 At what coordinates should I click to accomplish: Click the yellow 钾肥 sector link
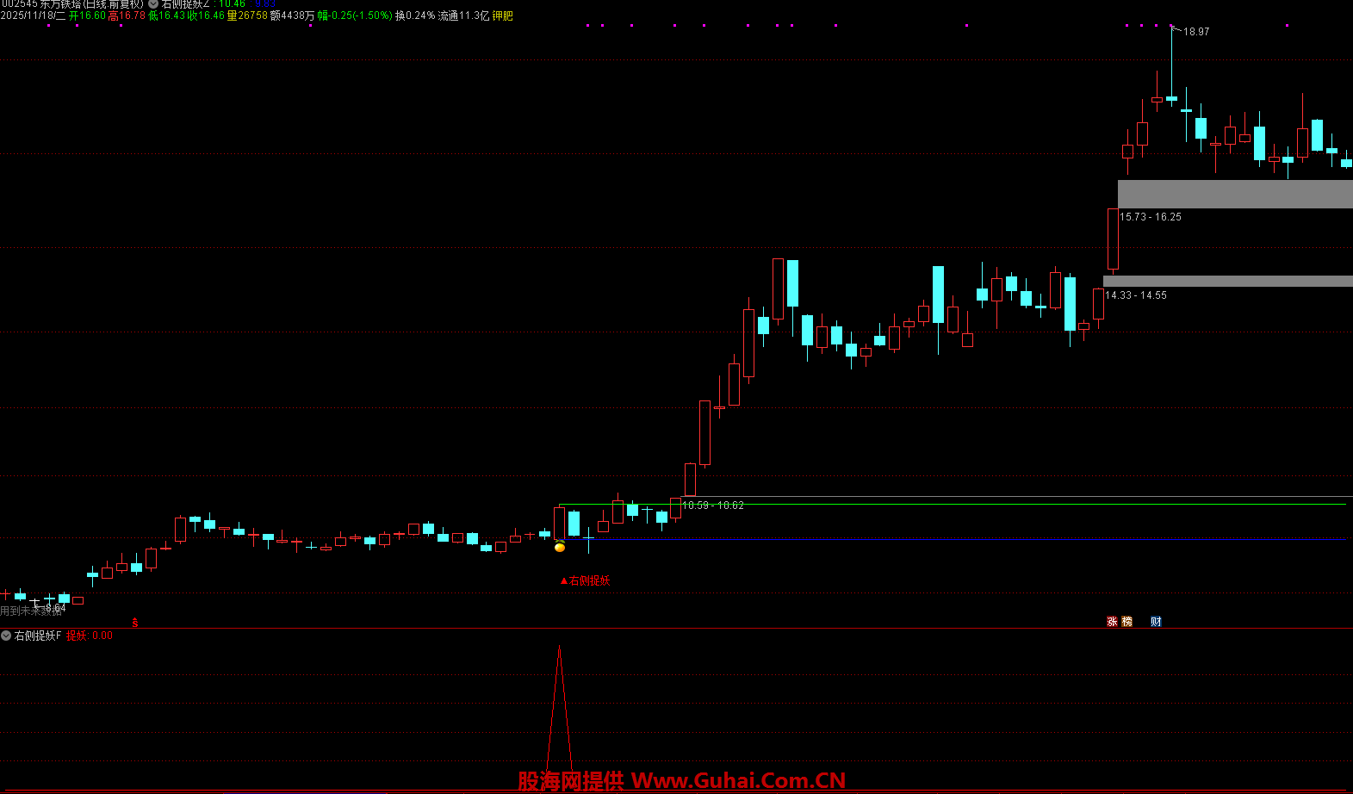pyautogui.click(x=502, y=16)
